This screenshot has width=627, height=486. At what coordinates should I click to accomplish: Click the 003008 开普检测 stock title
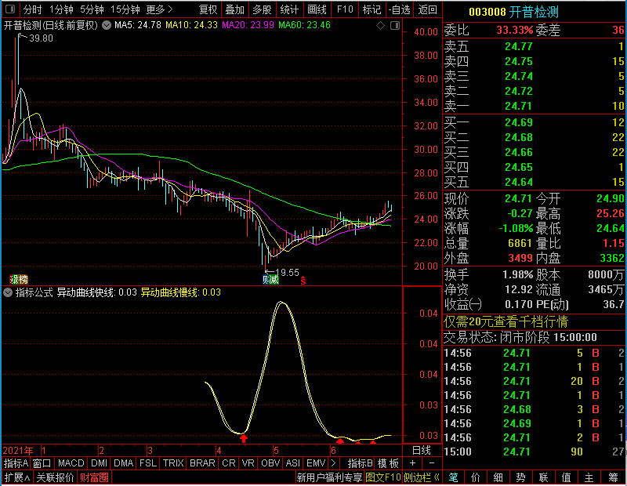[513, 12]
